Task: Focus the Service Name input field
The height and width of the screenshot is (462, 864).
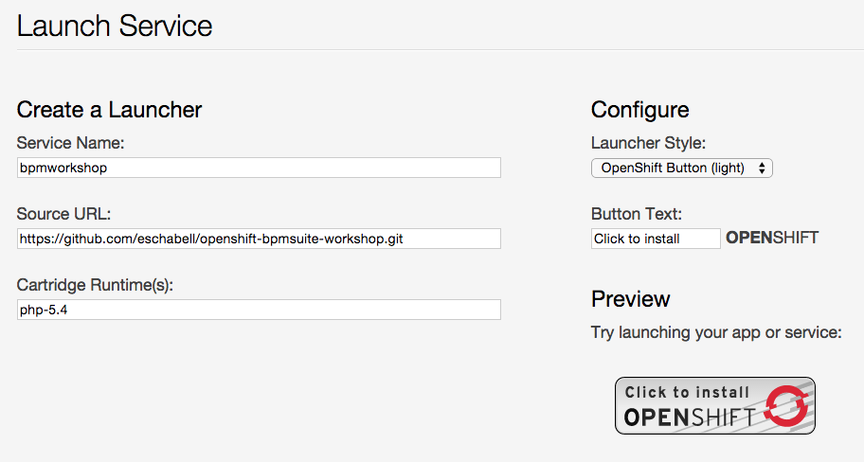Action: pyautogui.click(x=259, y=168)
